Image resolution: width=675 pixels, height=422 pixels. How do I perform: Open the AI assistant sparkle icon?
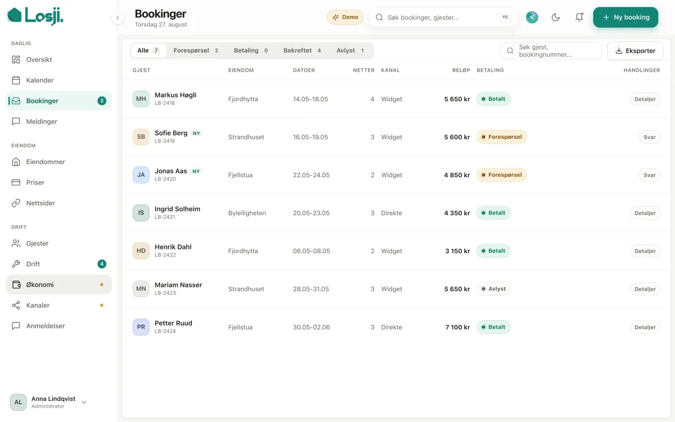pyautogui.click(x=532, y=17)
